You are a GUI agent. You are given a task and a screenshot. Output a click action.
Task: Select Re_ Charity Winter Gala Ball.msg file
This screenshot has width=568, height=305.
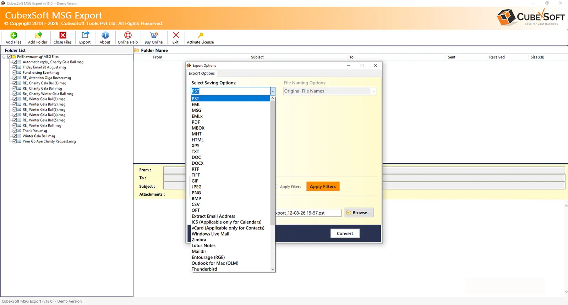[48, 94]
